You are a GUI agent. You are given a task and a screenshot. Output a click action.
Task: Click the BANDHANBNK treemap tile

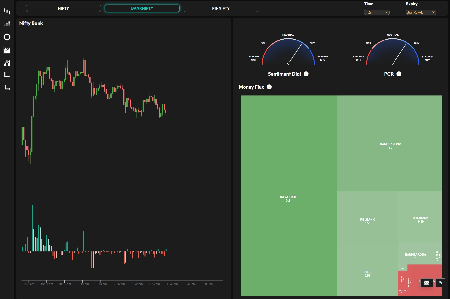tap(389, 143)
